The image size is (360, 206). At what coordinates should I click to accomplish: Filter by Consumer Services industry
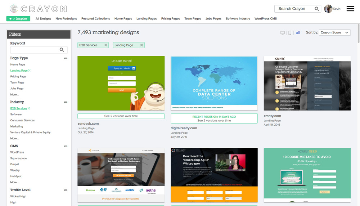click(x=22, y=120)
